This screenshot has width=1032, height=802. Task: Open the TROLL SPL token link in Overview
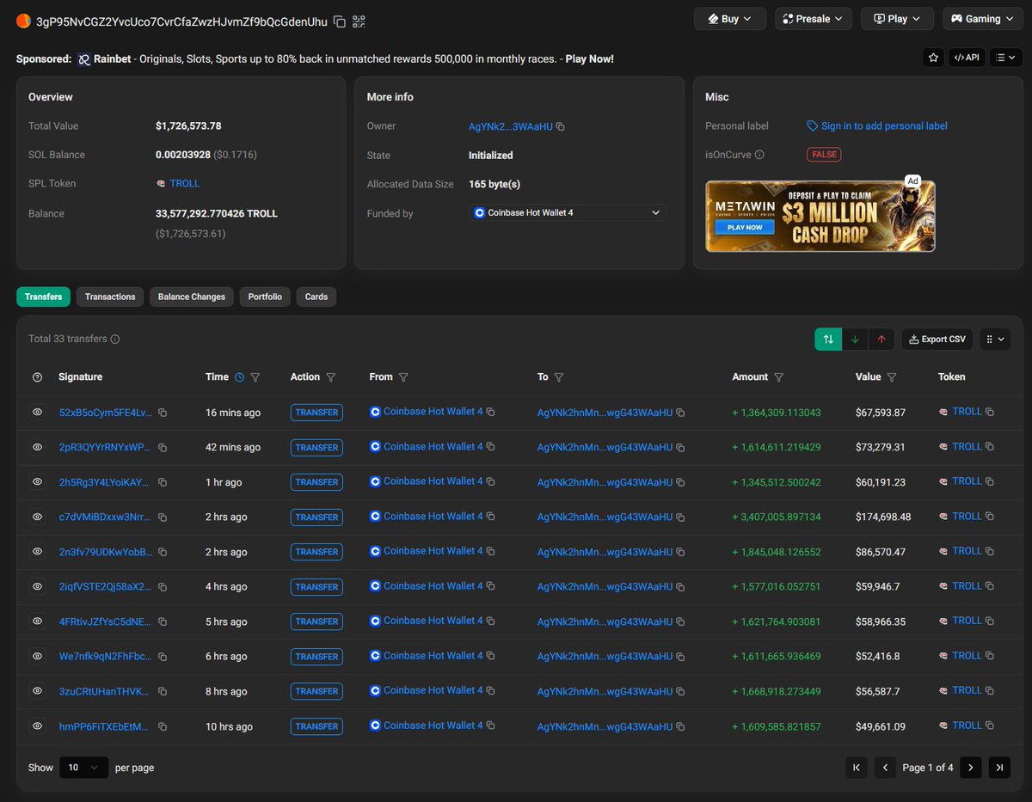coord(184,183)
